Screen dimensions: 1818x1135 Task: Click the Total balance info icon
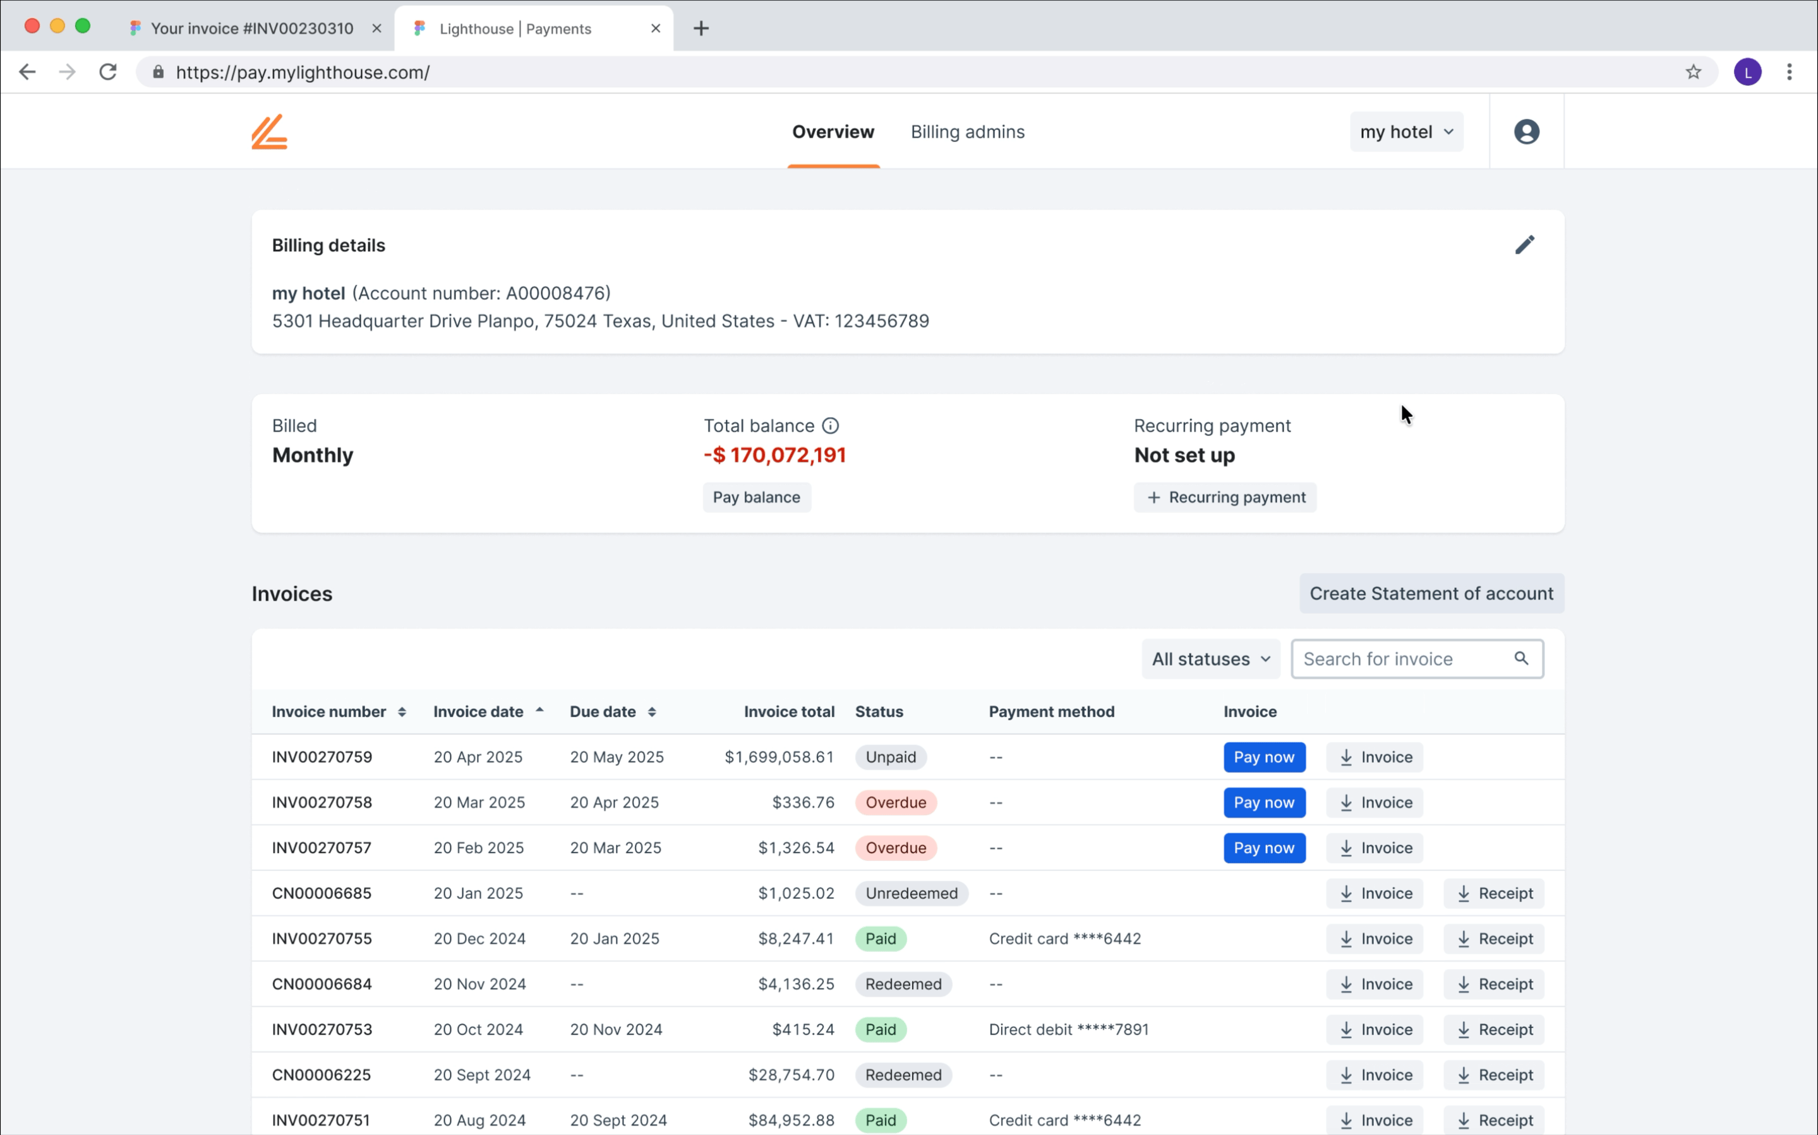click(x=830, y=425)
